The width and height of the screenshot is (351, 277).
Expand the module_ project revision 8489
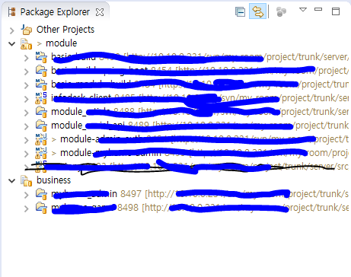pyautogui.click(x=26, y=126)
